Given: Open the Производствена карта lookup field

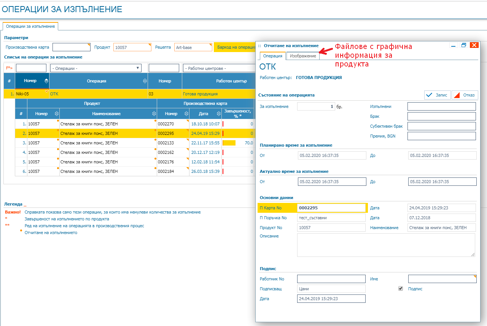Looking at the screenshot, I should pyautogui.click(x=72, y=47).
